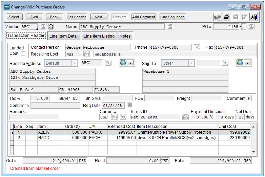265x177 pixels.
Task: Click the Vendor code field ABC1
Action: pyautogui.click(x=29, y=27)
